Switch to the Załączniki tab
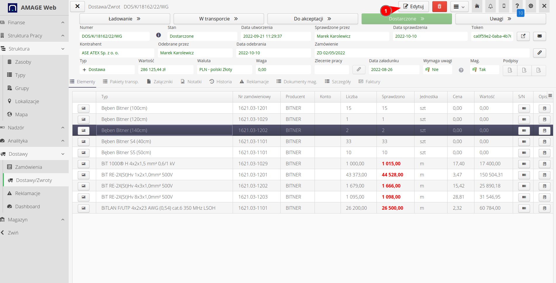Image resolution: width=556 pixels, height=283 pixels. [x=160, y=82]
